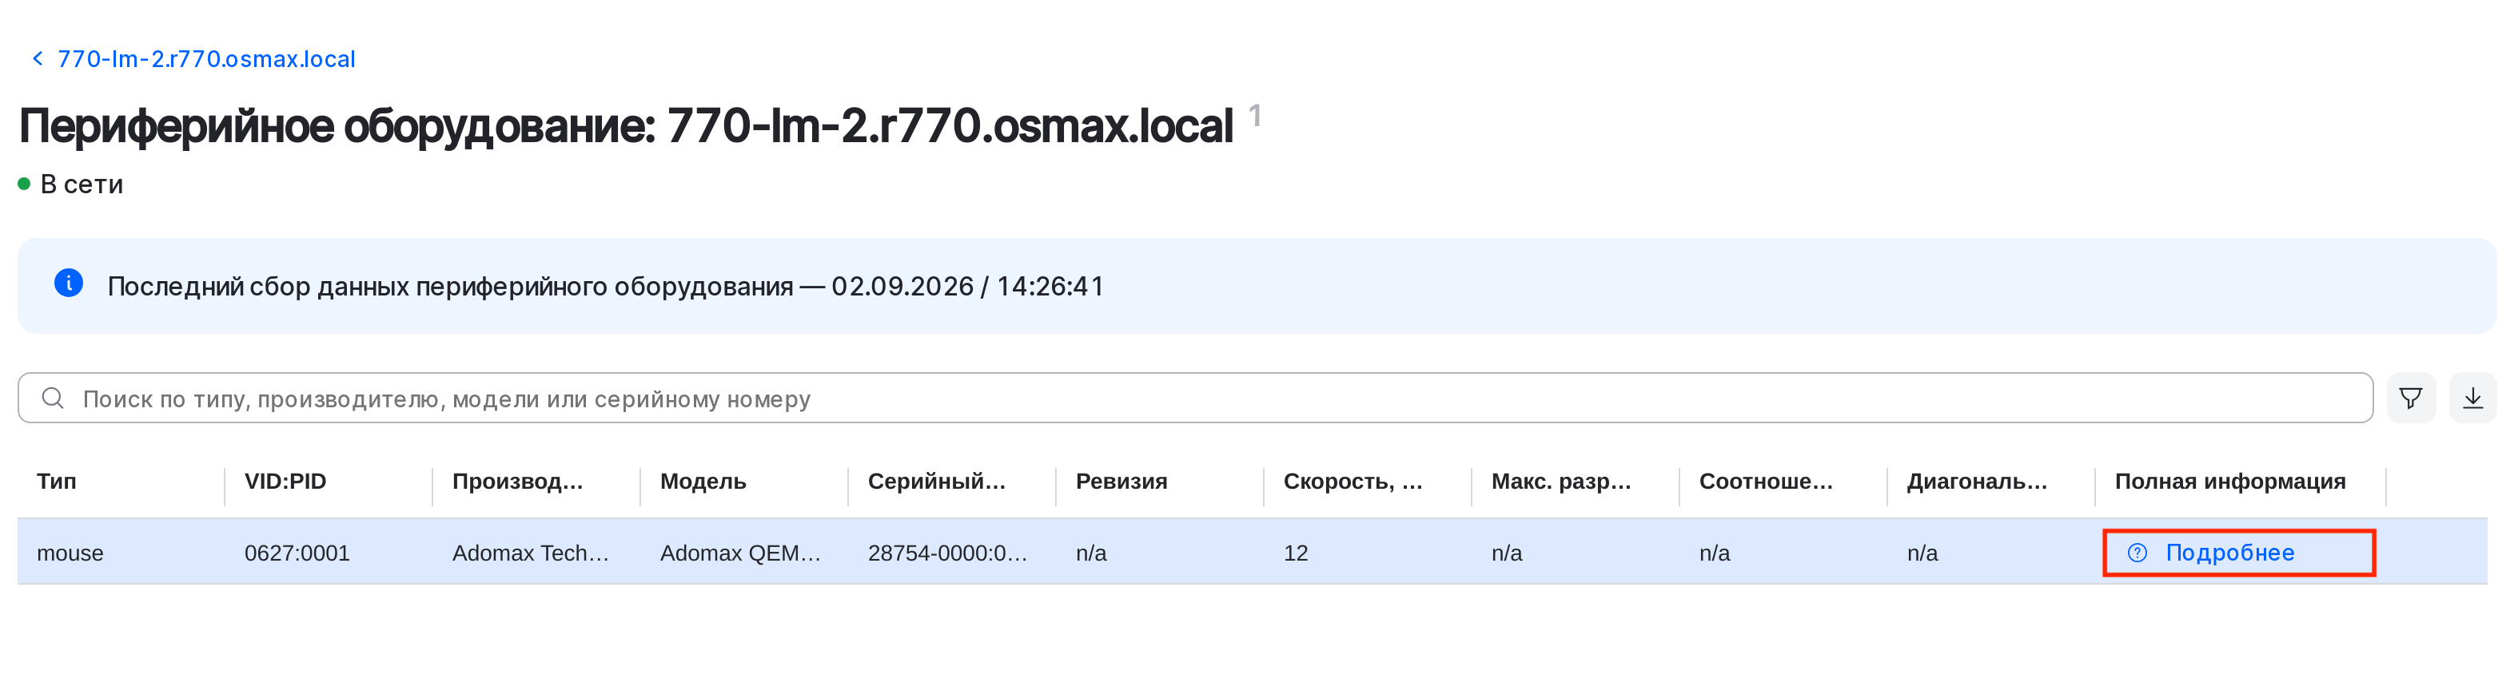Focus the peripheral search input field
The image size is (2518, 686).
1194,398
